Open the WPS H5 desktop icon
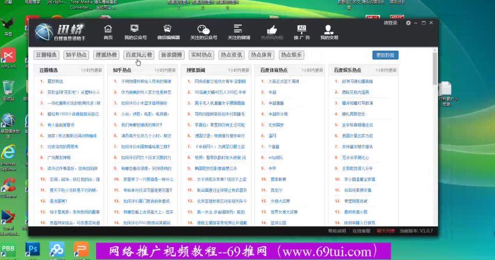Image resolution: width=495 pixels, height=260 pixels. point(8,58)
